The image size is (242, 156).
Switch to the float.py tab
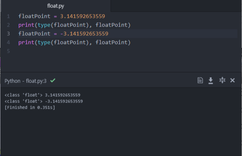55,6
